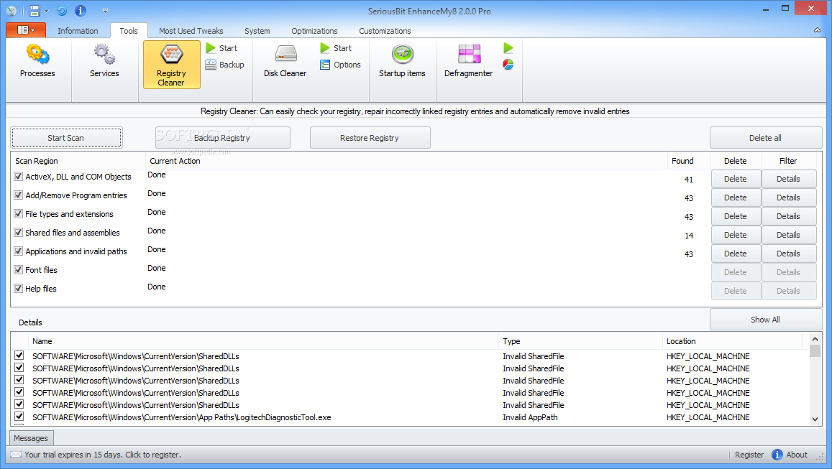The height and width of the screenshot is (469, 832).
Task: Click the green Defragmenter start arrow
Action: pyautogui.click(x=508, y=47)
